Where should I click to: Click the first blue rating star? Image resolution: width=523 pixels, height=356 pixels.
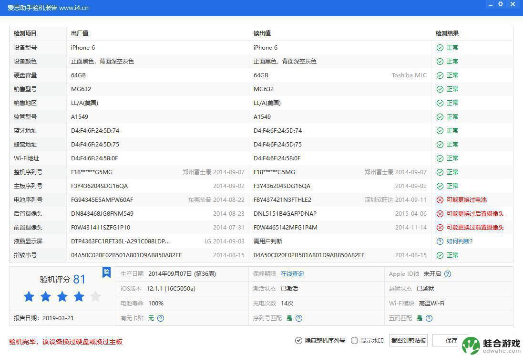[29, 296]
